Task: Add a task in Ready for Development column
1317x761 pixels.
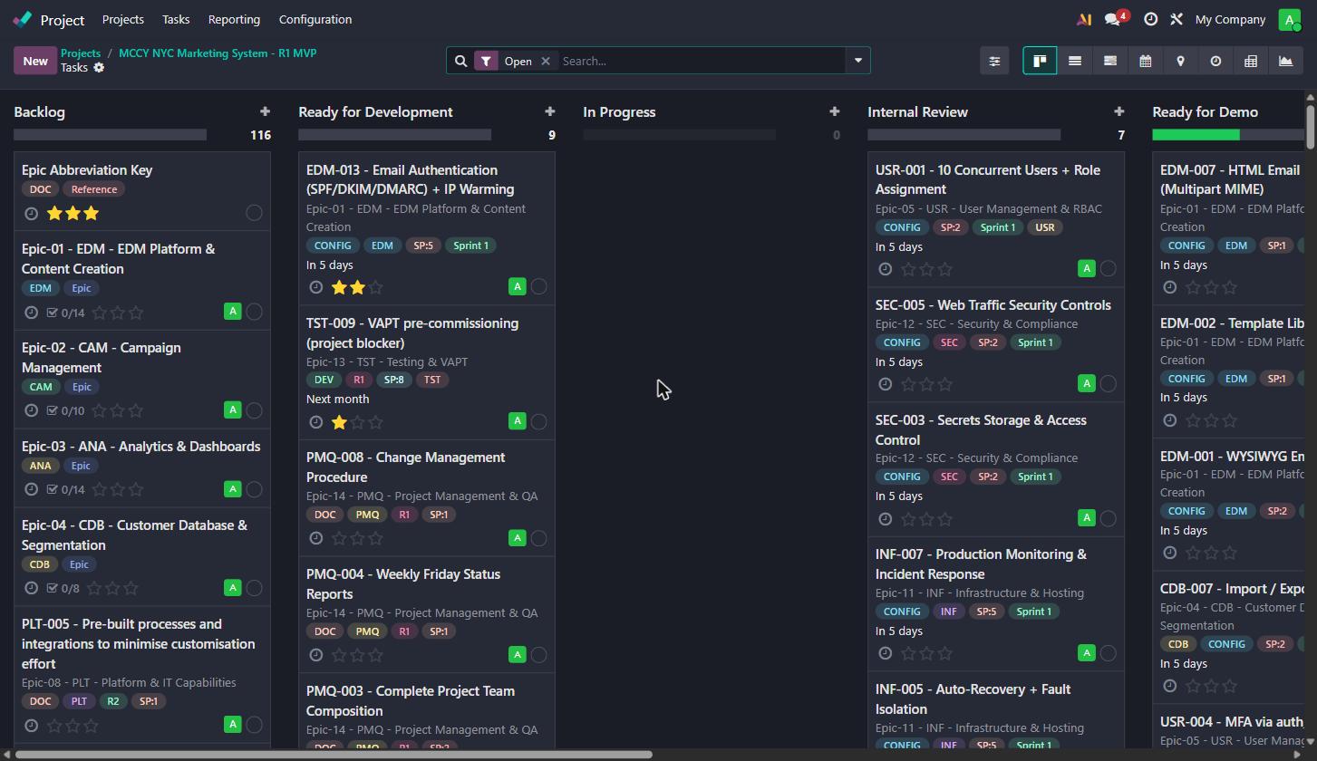Action: pyautogui.click(x=549, y=111)
